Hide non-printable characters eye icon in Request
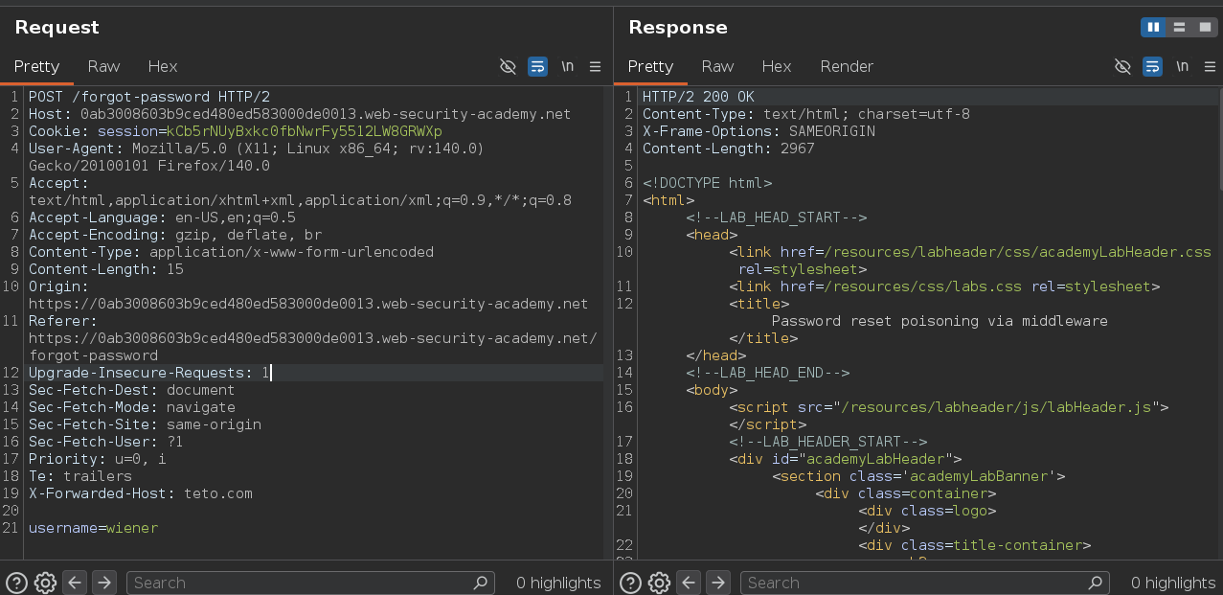1223x595 pixels. [509, 66]
